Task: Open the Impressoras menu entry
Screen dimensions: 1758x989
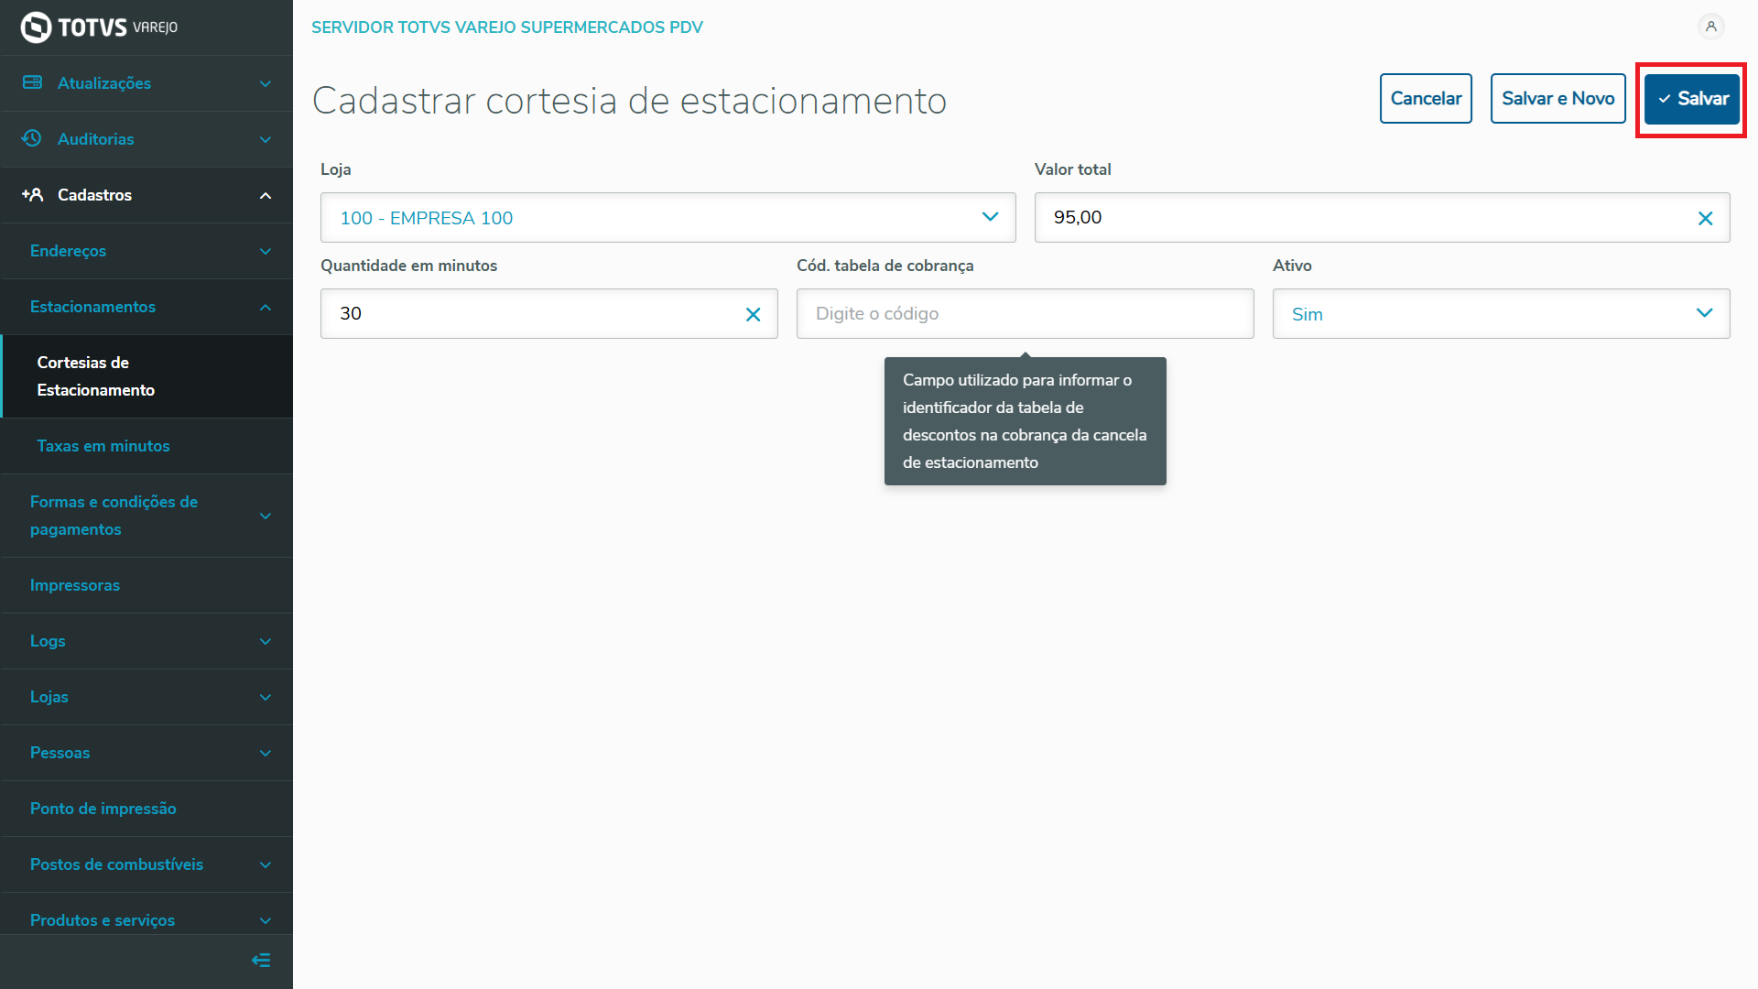Action: click(74, 585)
